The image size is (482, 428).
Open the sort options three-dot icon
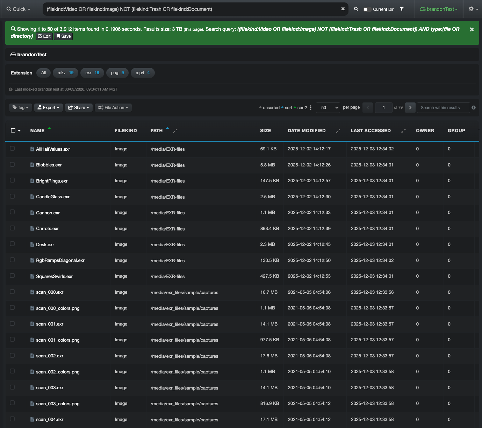(x=311, y=108)
